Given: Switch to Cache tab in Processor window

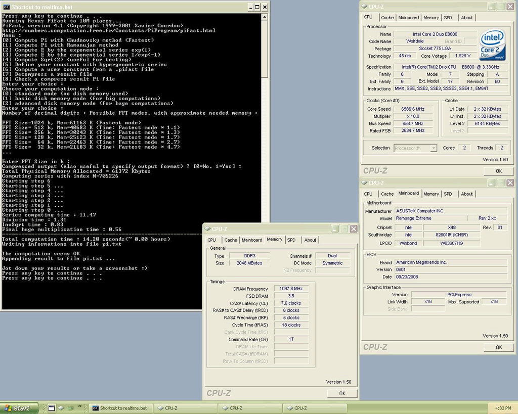Looking at the screenshot, I should point(387,18).
